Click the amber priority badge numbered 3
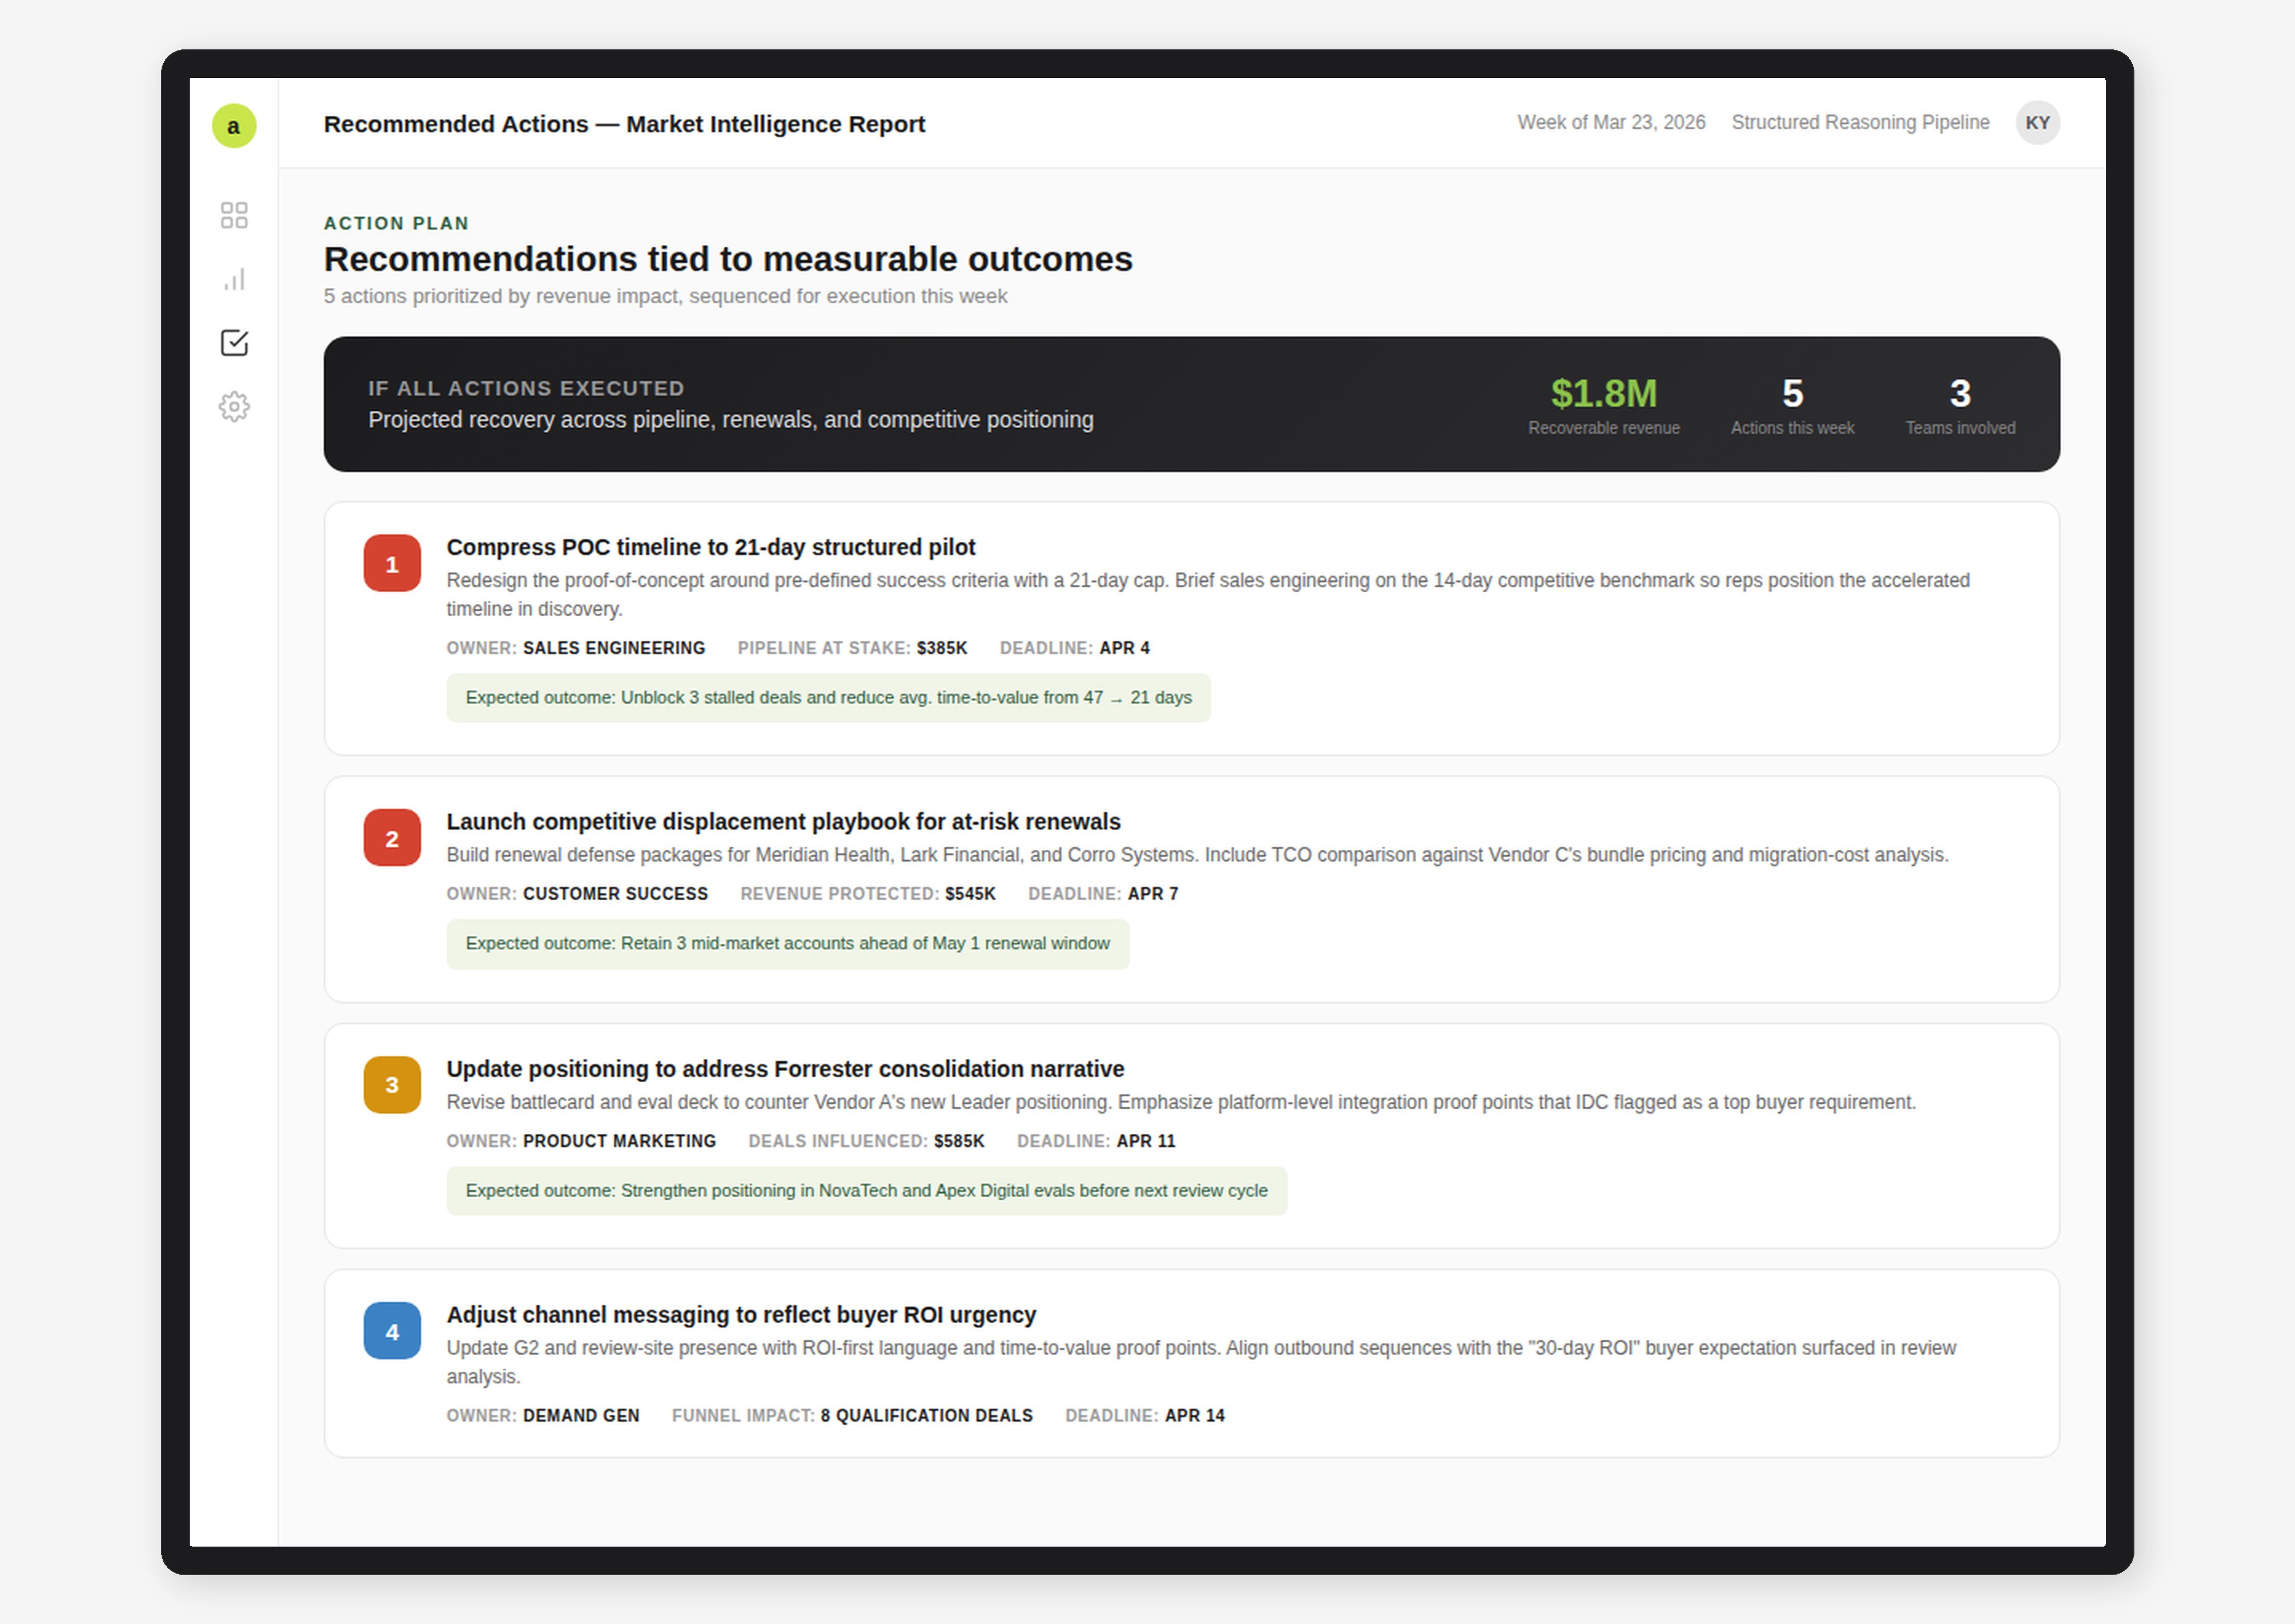Image resolution: width=2295 pixels, height=1624 pixels. click(391, 1085)
